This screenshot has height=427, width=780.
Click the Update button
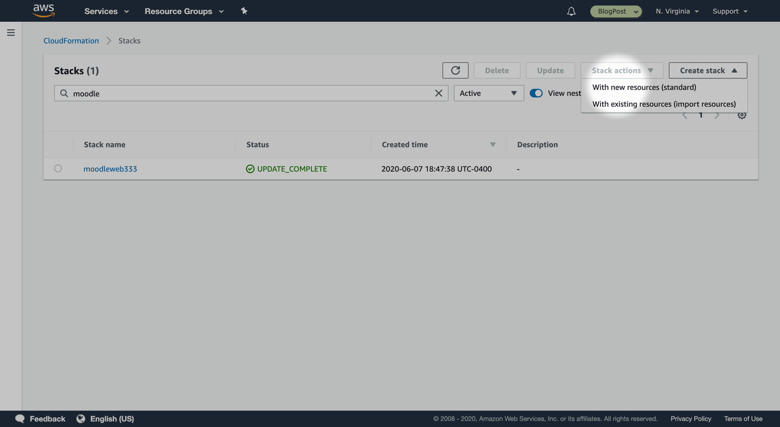coord(550,70)
